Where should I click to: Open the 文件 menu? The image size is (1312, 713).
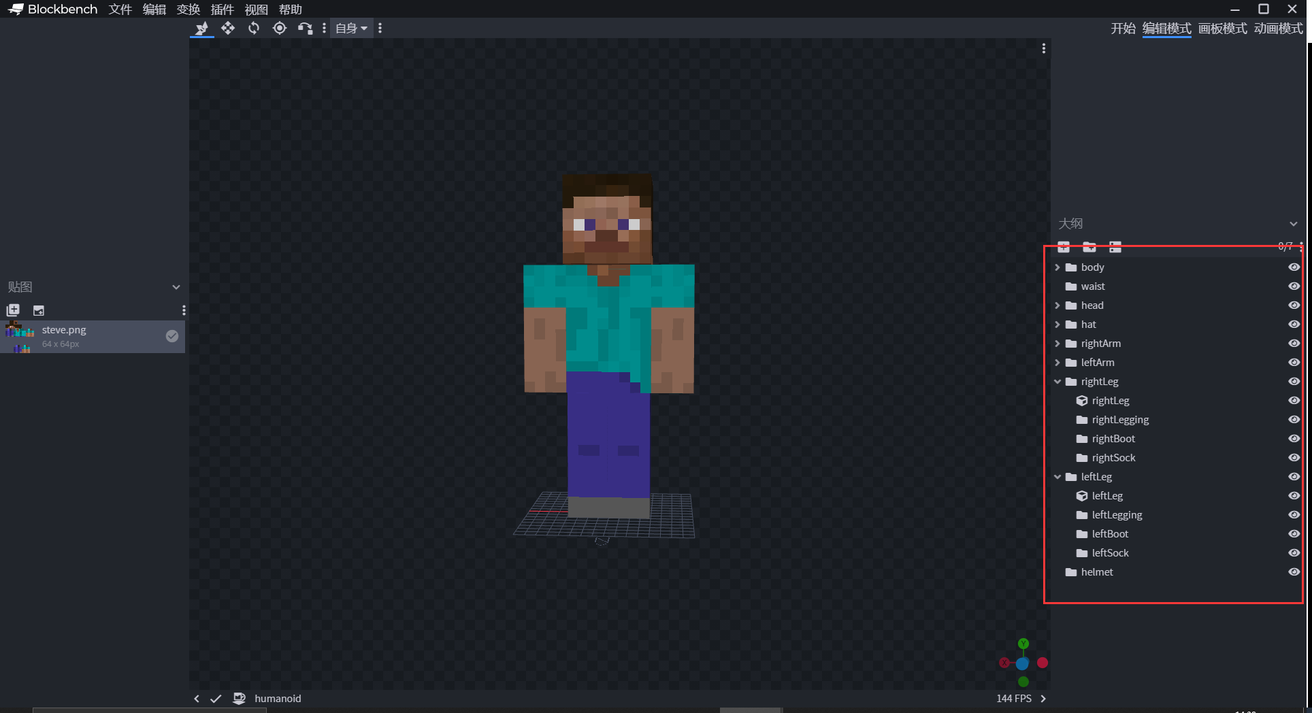[120, 10]
